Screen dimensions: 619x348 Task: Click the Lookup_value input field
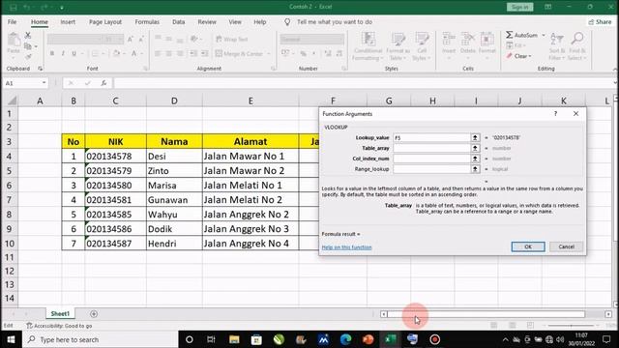coord(432,137)
